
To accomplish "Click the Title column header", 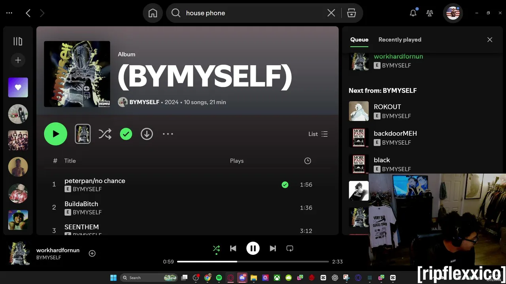I will point(70,161).
